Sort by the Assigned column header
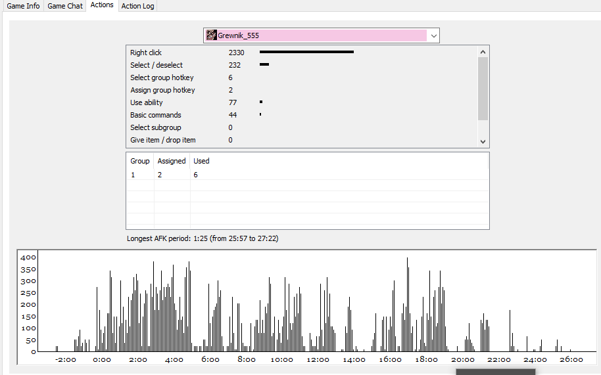 pyautogui.click(x=172, y=161)
